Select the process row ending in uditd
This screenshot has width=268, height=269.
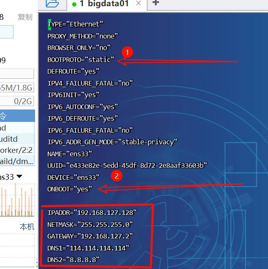pyautogui.click(x=17, y=139)
